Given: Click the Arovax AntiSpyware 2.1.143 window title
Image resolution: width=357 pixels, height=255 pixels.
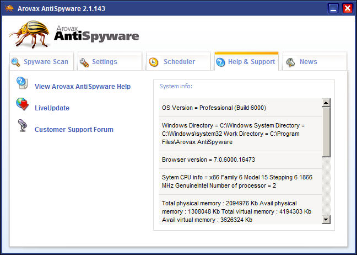Looking at the screenshot, I should tap(61, 9).
